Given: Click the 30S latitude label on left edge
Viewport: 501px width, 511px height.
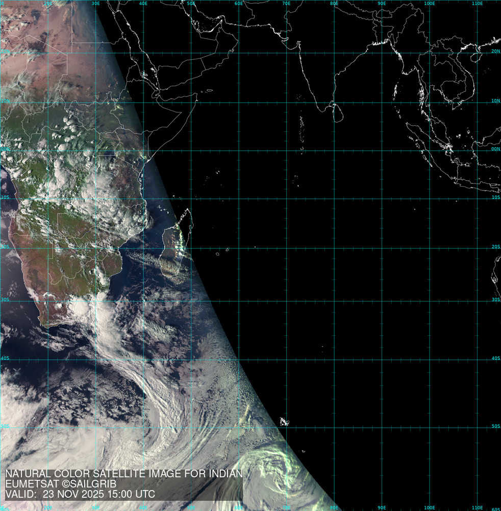Looking at the screenshot, I should (x=5, y=300).
